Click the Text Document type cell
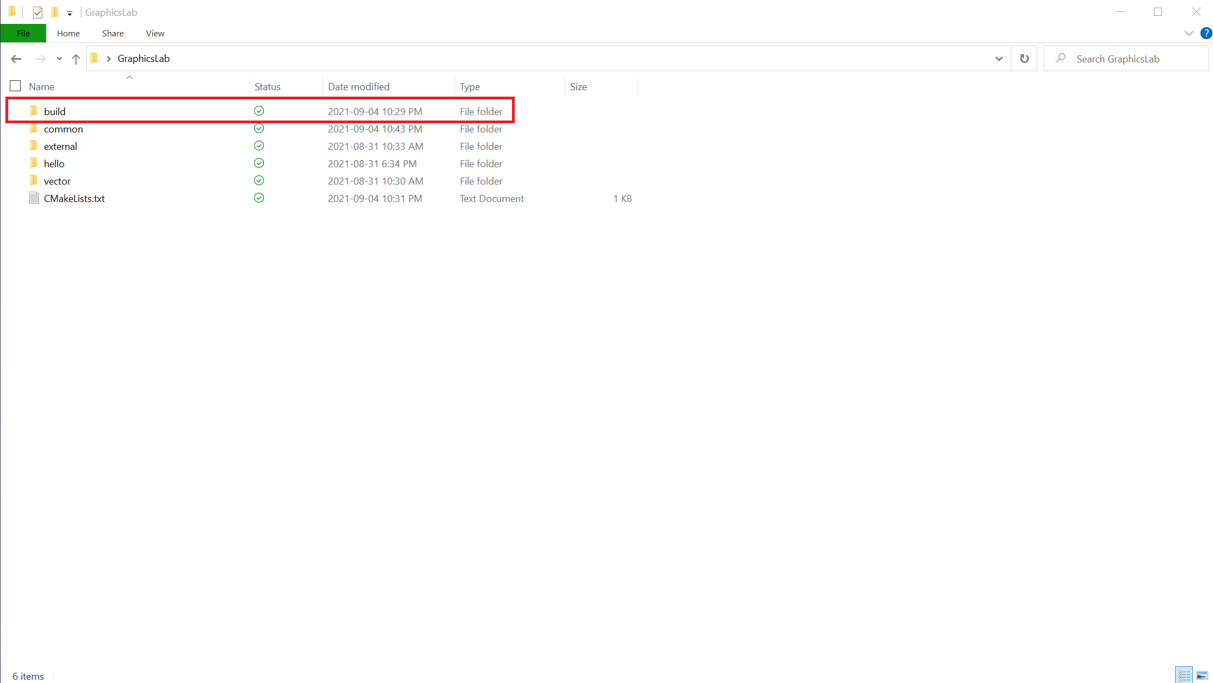Viewport: 1213px width, 683px height. click(492, 198)
